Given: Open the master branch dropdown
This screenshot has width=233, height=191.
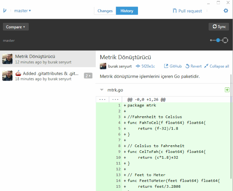Looking at the screenshot, I should click(x=22, y=11).
